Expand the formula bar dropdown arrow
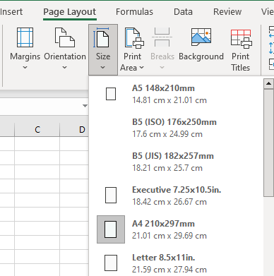Screen dimensions: 274x276 click(x=85, y=106)
